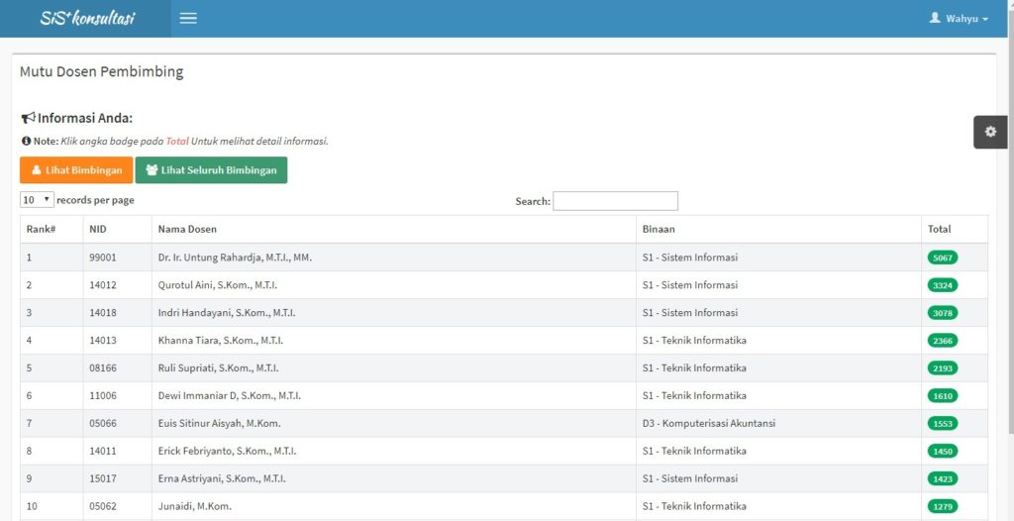Image resolution: width=1014 pixels, height=521 pixels.
Task: Click NID 08166 cell
Action: click(117, 368)
